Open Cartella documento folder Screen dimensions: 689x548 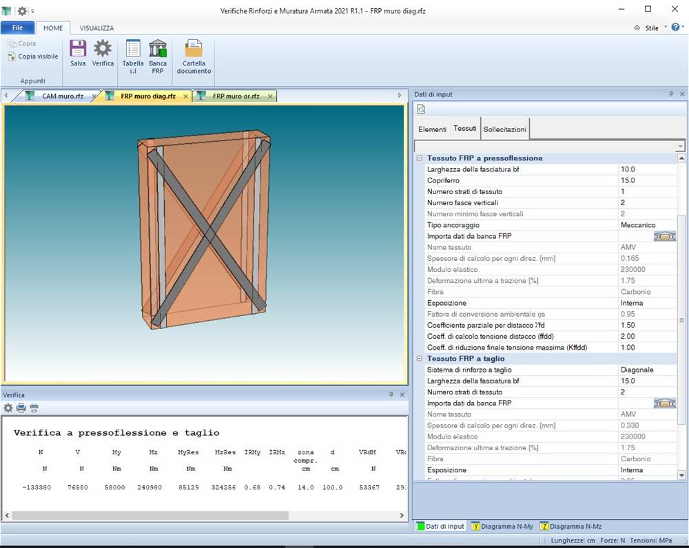tap(194, 48)
